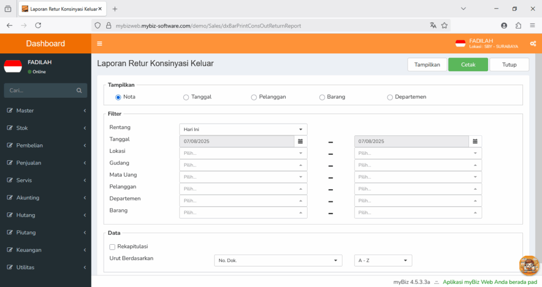Open the second Barang filter dropdown

(x=418, y=212)
